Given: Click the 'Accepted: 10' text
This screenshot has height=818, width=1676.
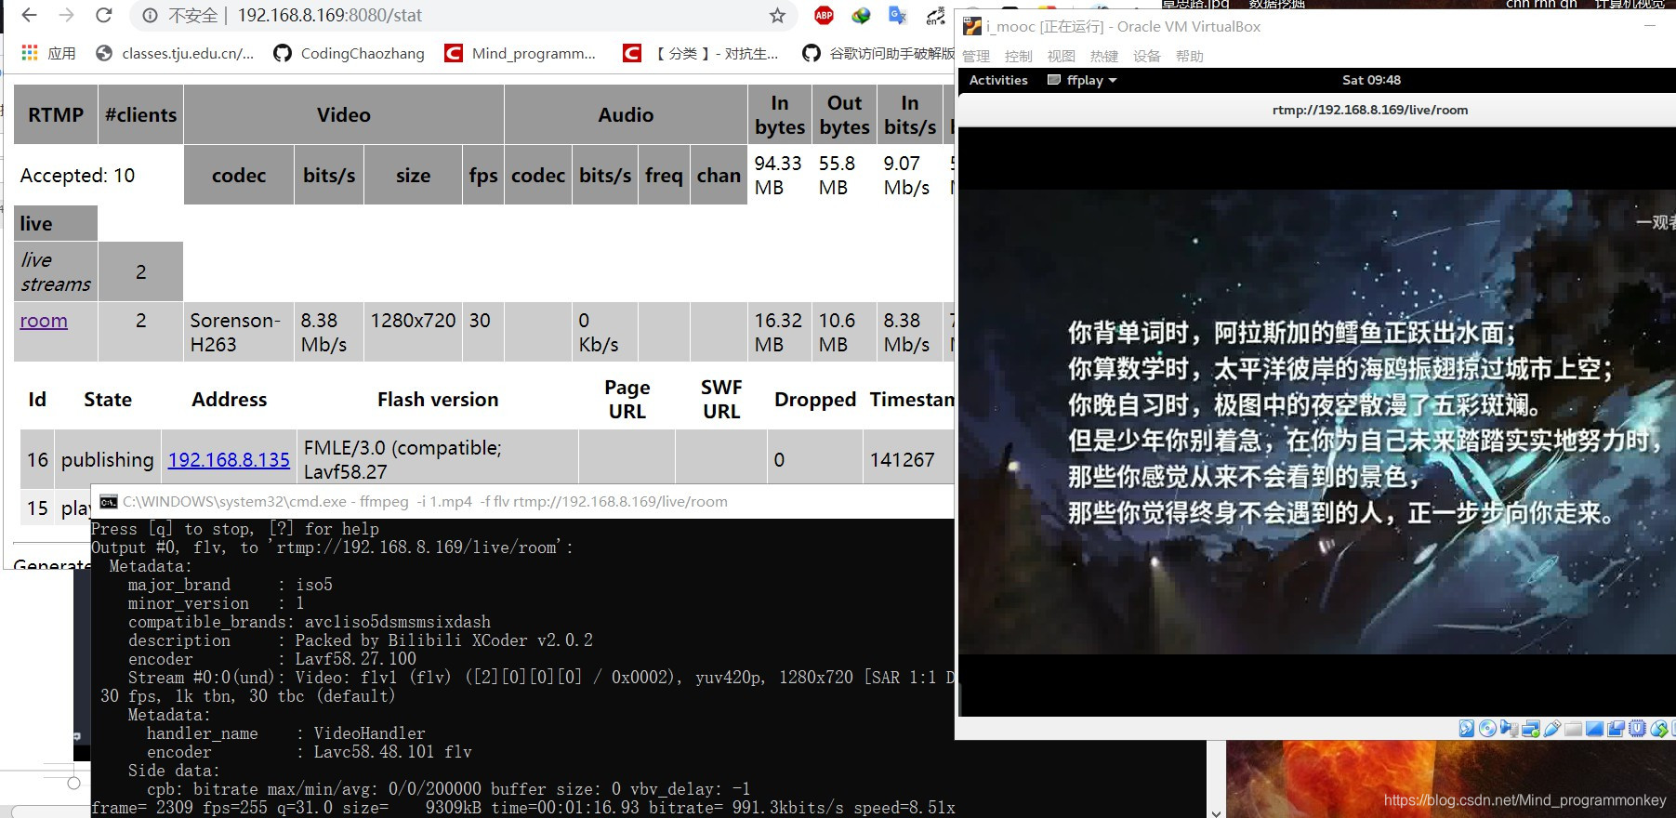Looking at the screenshot, I should (78, 175).
